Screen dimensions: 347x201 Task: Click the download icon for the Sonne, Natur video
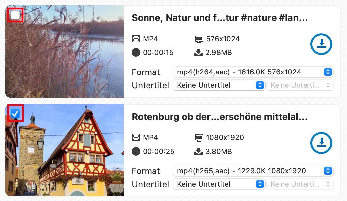[x=321, y=44]
